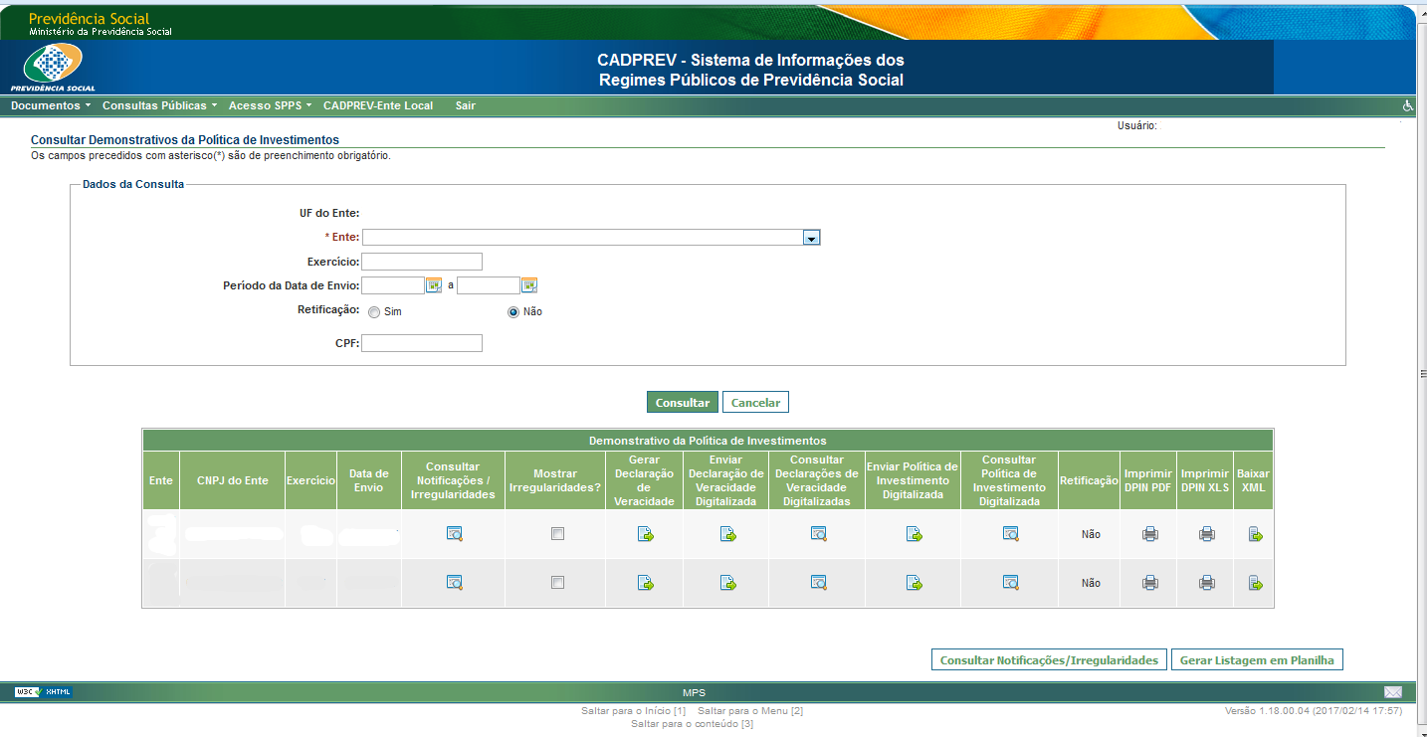This screenshot has height=737, width=1427.
Task: Click Imprimir DPIN XLS printer icon in second row
Action: (x=1206, y=583)
